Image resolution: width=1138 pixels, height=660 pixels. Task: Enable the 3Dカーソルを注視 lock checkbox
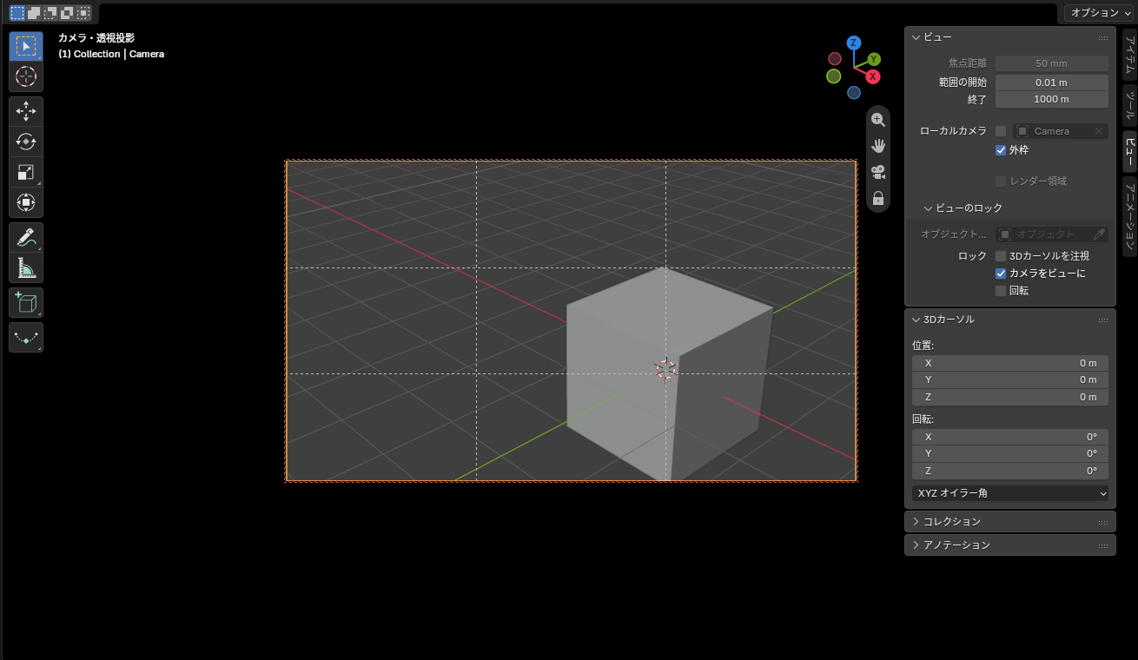(x=1001, y=256)
